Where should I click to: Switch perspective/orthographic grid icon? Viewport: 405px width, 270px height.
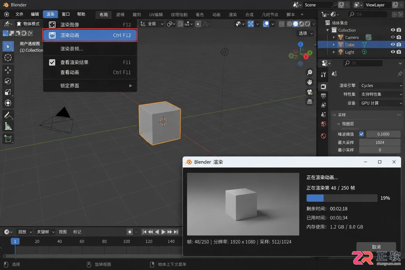pyautogui.click(x=310, y=102)
